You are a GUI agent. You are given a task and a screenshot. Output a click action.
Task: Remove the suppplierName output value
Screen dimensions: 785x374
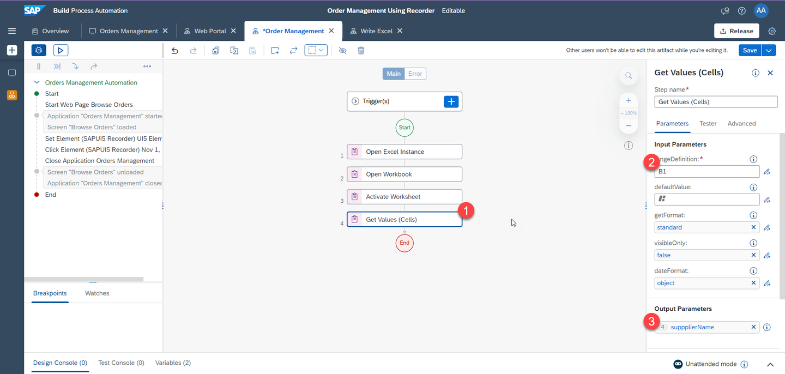pos(754,327)
